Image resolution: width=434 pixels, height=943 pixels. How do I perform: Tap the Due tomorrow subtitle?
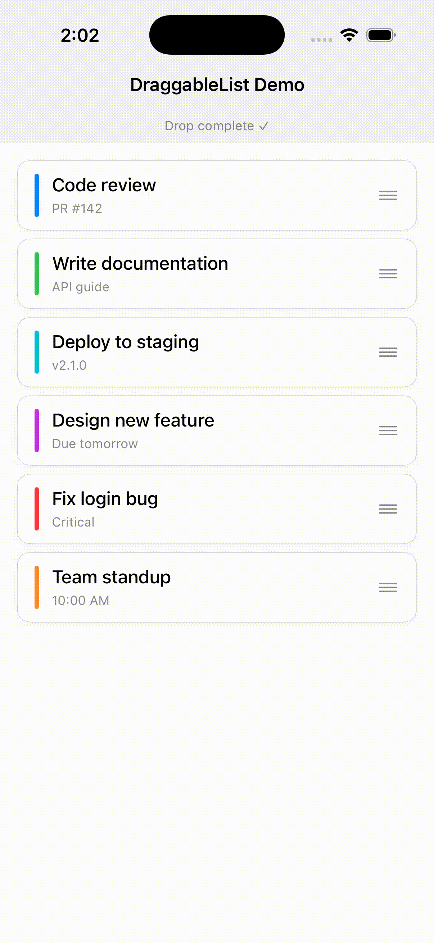pyautogui.click(x=95, y=444)
